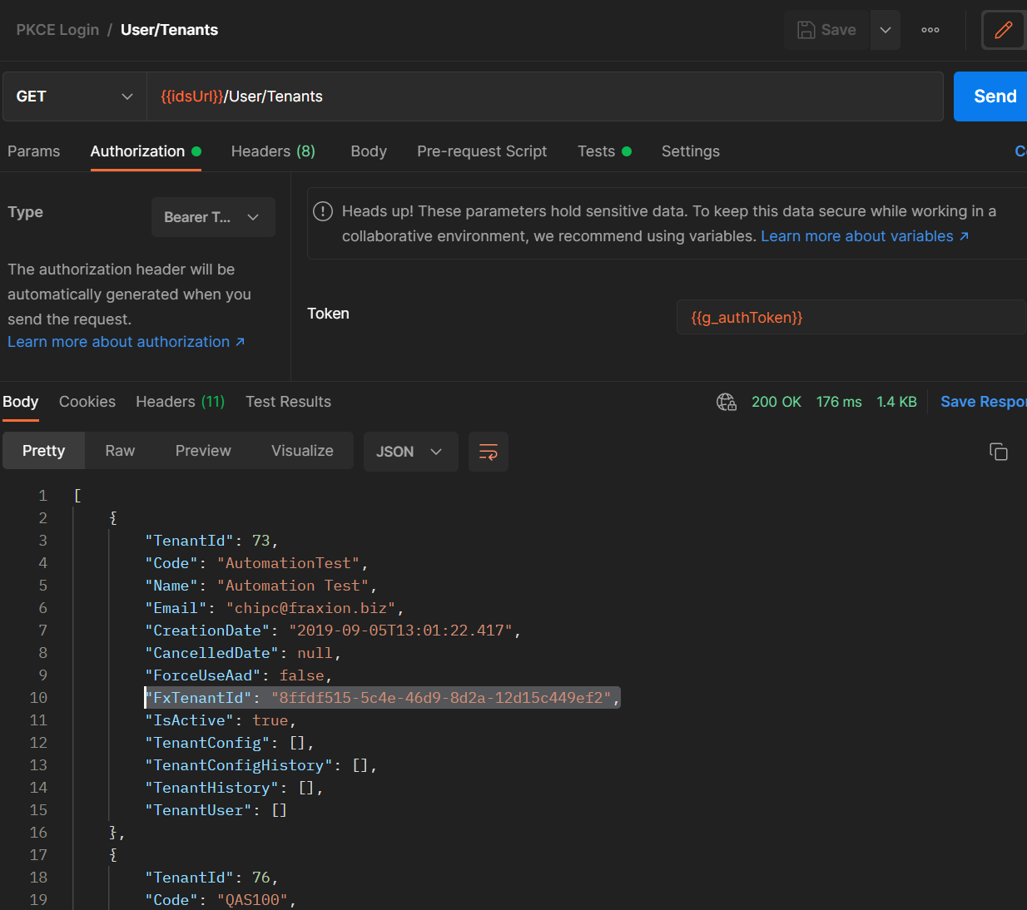Open the Bearer Token type dropdown
Viewport: 1027px width, 910px height.
213,217
